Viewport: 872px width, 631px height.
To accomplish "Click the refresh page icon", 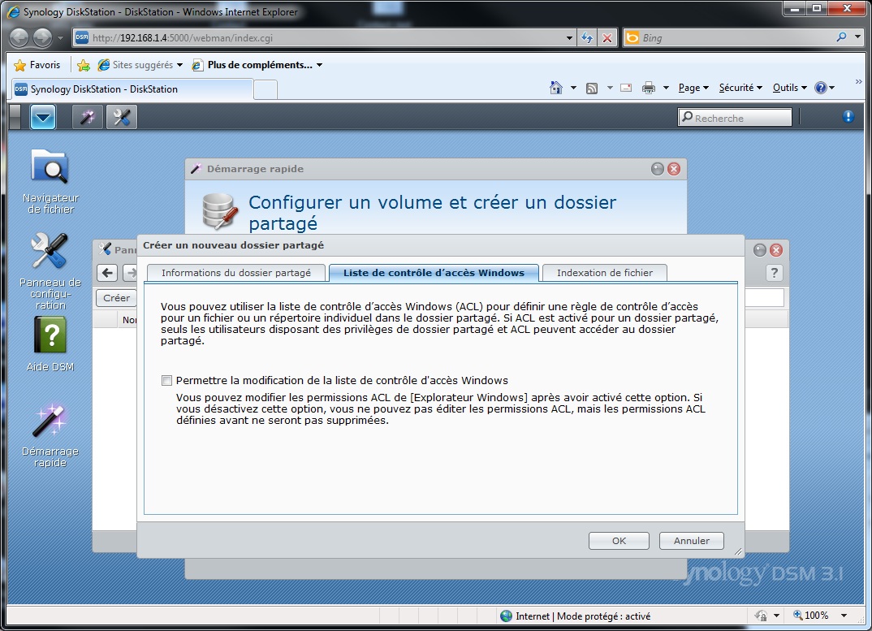I will click(x=587, y=38).
